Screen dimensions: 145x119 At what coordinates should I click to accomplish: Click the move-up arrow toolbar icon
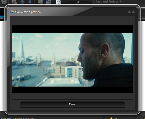tap(22, 2)
